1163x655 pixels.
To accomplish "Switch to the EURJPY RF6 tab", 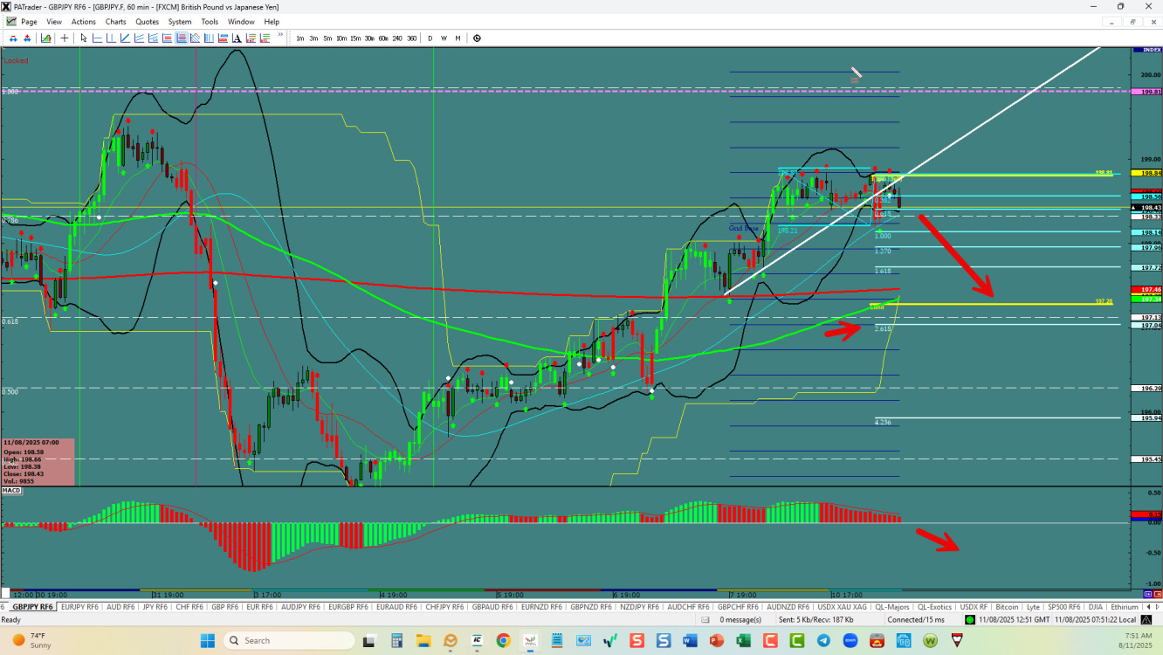I will (x=79, y=607).
